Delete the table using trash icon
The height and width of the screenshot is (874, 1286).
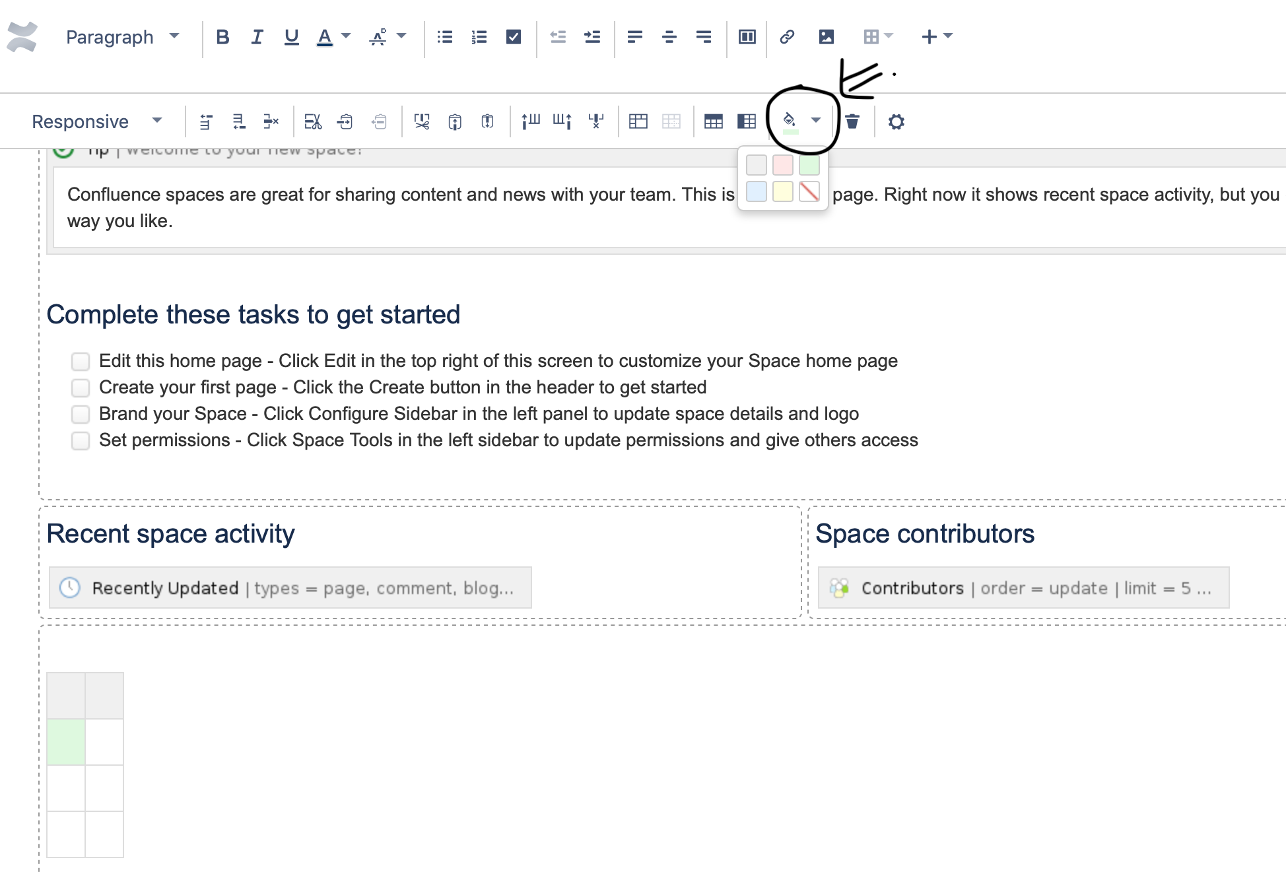click(852, 121)
